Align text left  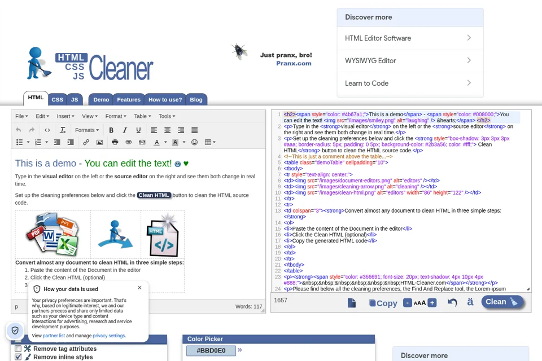tap(154, 130)
